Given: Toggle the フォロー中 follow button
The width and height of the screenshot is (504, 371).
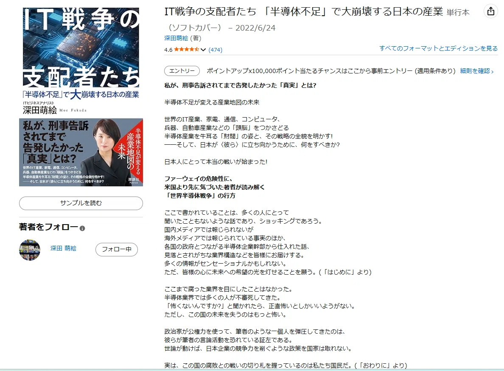Looking at the screenshot, I should (117, 250).
